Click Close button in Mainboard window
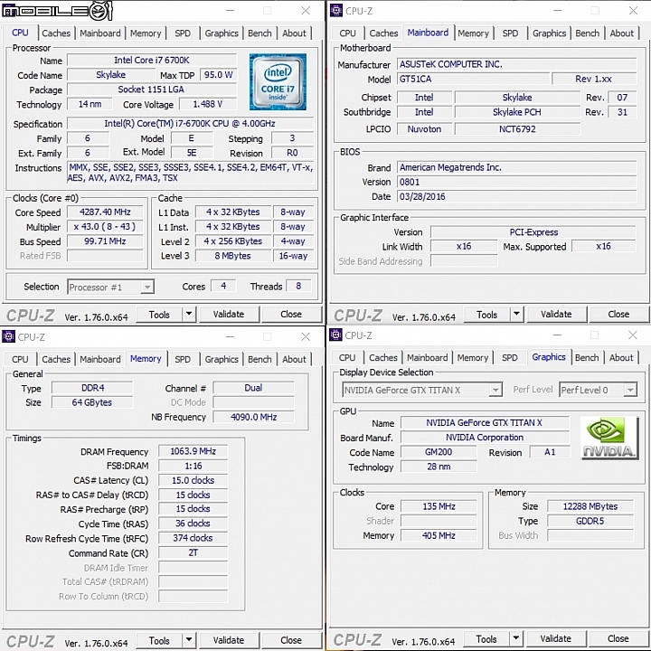Image resolution: width=651 pixels, height=651 pixels. coord(618,315)
